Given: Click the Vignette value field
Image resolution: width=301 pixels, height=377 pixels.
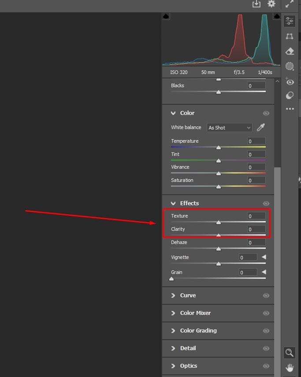Looking at the screenshot, I should click(248, 257).
